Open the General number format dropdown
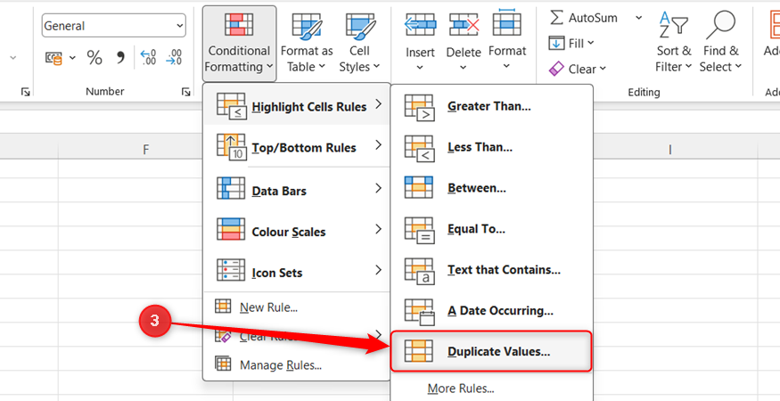The width and height of the screenshot is (780, 401). pos(114,26)
